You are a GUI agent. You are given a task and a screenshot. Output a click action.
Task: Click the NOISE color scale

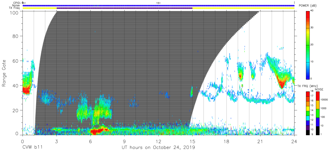[318, 113]
